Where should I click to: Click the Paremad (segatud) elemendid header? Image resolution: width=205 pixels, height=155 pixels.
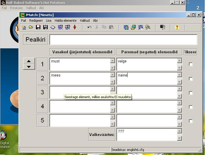pos(149,52)
